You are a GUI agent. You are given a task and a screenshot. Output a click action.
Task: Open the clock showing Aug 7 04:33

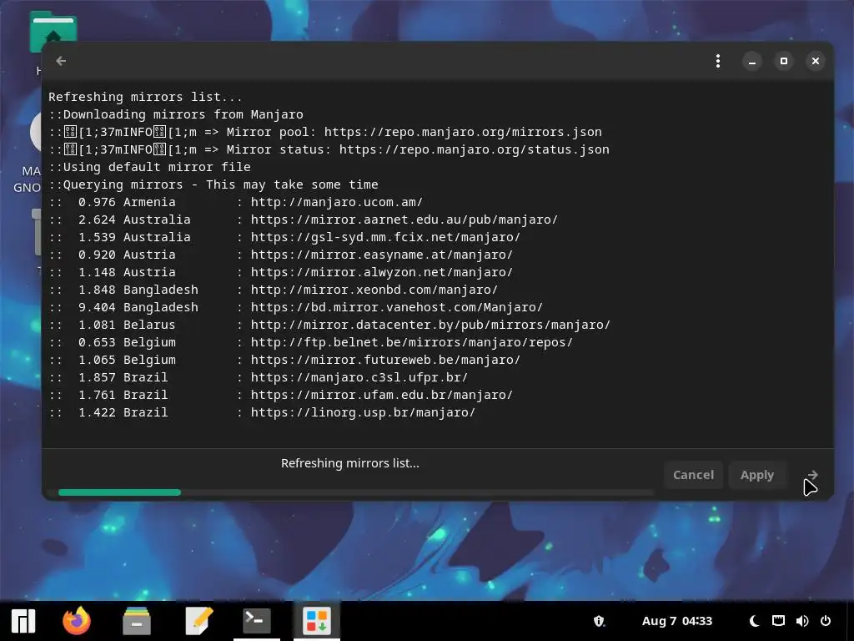tap(677, 621)
